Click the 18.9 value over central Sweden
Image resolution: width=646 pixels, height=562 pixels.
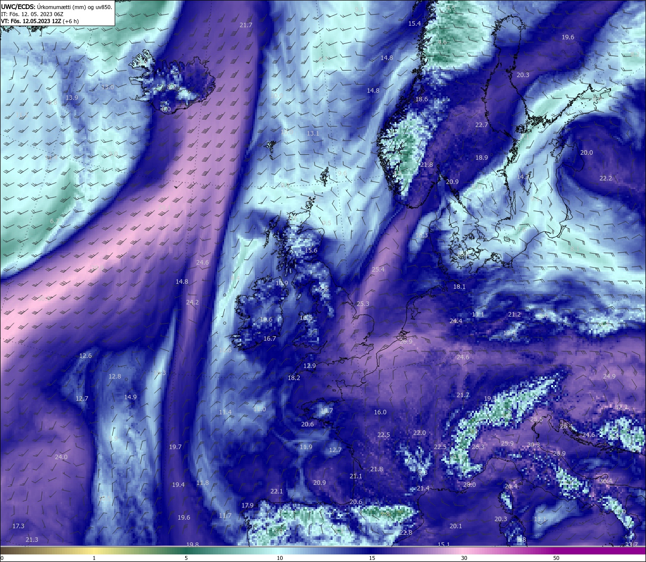pos(481,158)
